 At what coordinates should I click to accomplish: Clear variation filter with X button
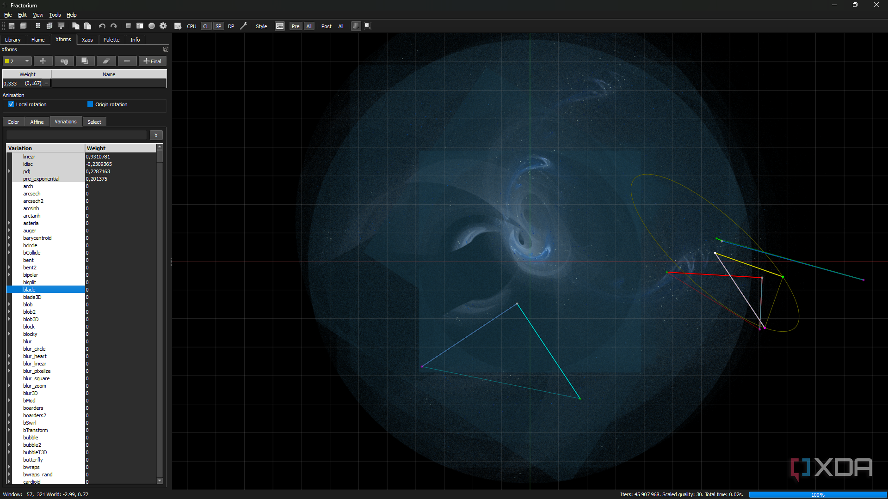click(x=156, y=135)
